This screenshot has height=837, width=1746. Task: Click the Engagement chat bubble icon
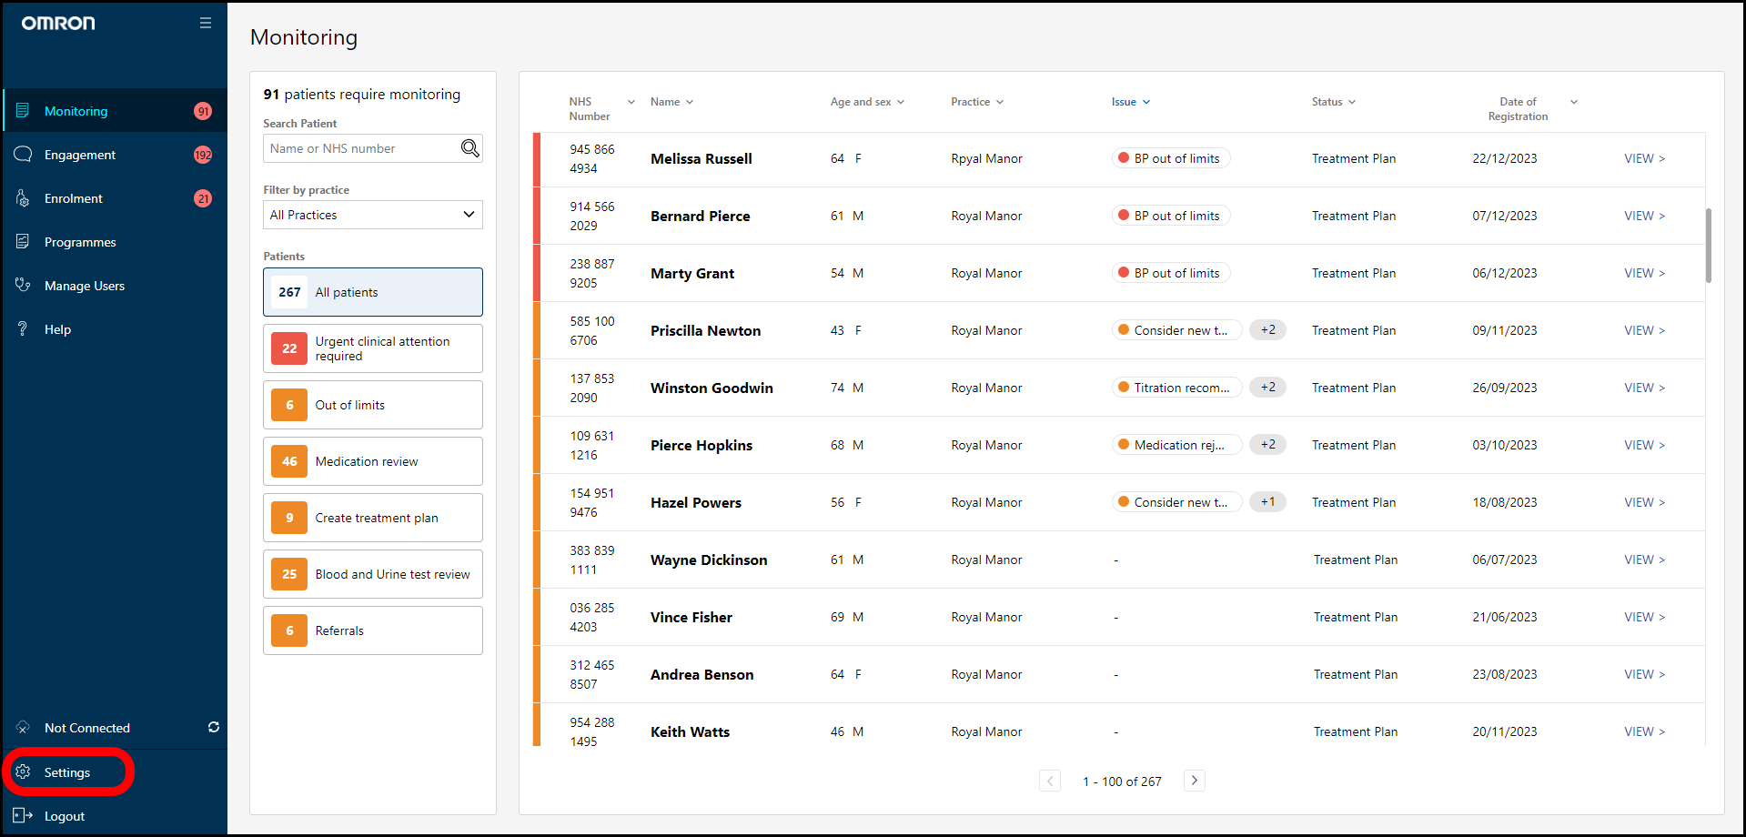pyautogui.click(x=23, y=155)
